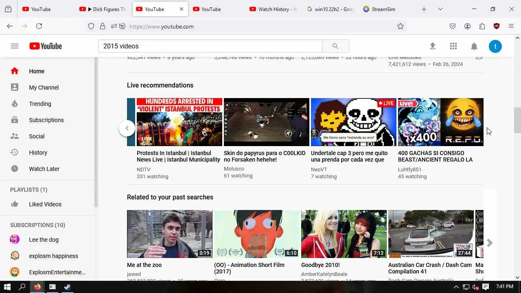Open the Skin do papyrus video thumbnail
This screenshot has height=293, width=521.
[x=267, y=122]
